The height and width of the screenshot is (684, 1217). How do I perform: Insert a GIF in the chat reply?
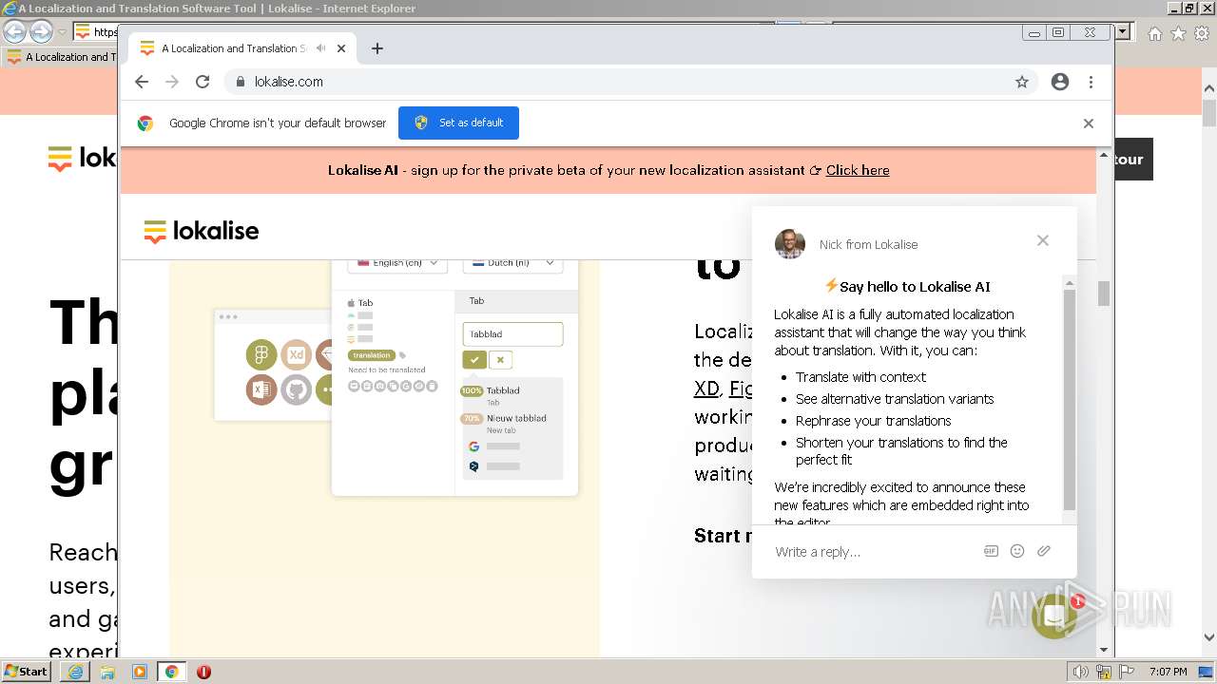[x=991, y=551]
